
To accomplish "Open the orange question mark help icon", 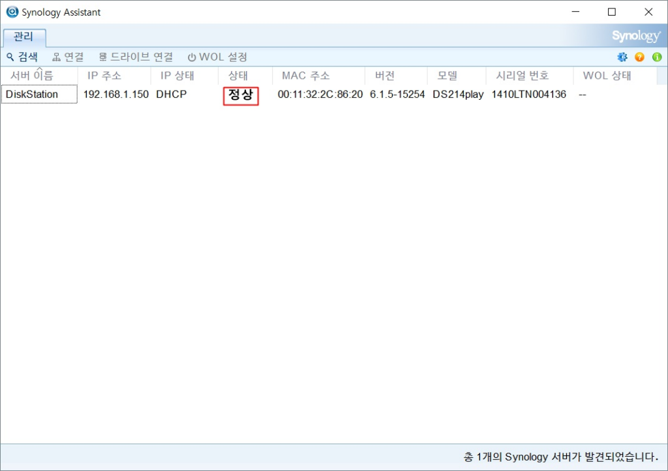I will 639,57.
